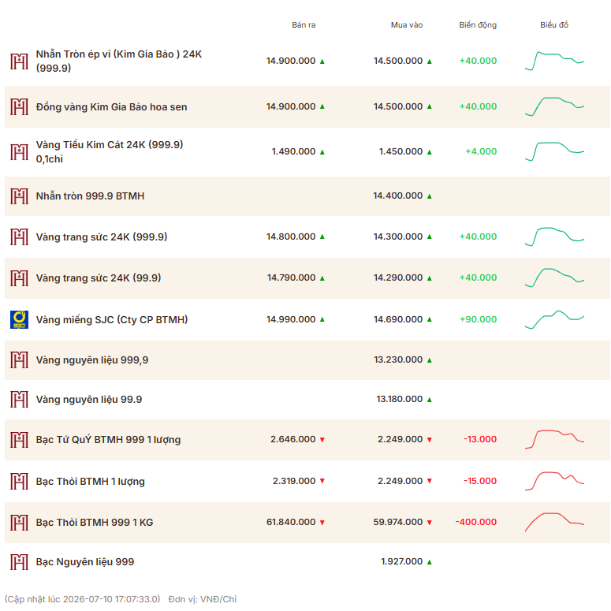Click red down arrow beside 2.646.000
Image resolution: width=611 pixels, height=611 pixels.
click(x=322, y=440)
